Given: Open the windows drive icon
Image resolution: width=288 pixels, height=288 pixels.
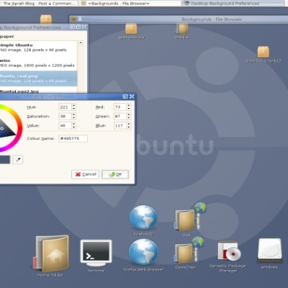Looking at the screenshot, I should (x=269, y=251).
